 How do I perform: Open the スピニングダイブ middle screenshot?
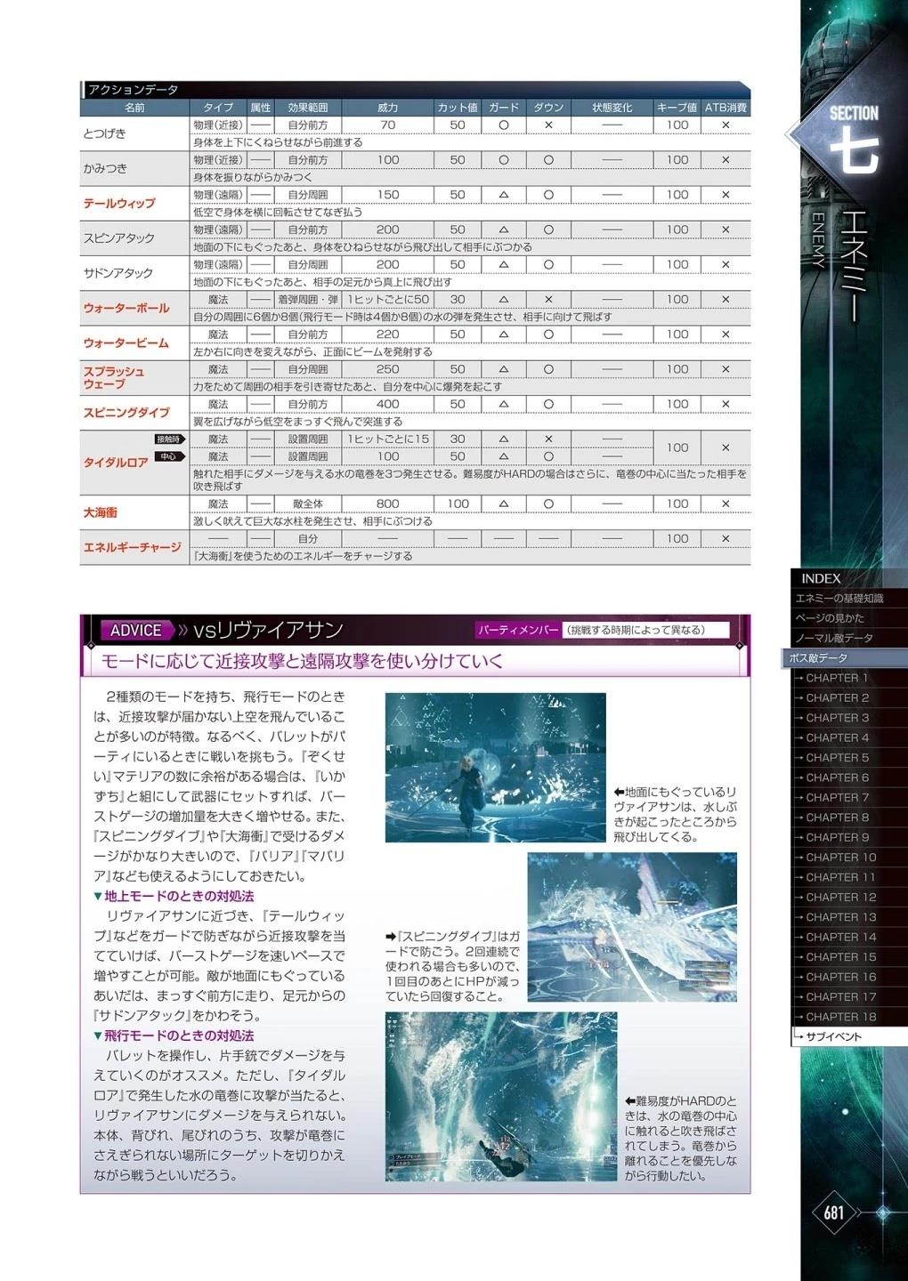[x=632, y=927]
